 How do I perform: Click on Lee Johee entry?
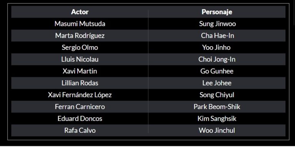(x=217, y=83)
